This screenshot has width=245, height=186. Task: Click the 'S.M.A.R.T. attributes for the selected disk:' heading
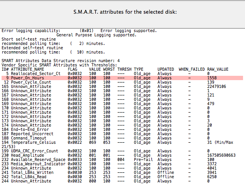pyautogui.click(x=125, y=12)
